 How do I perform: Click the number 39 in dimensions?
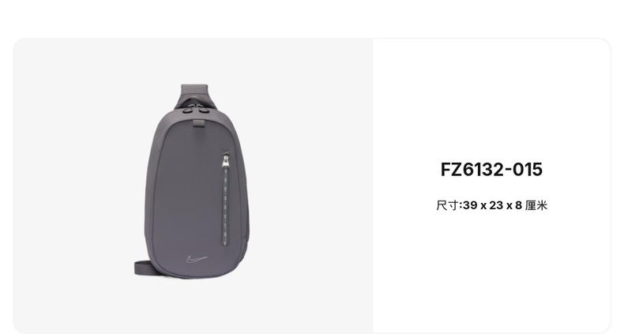coord(471,205)
